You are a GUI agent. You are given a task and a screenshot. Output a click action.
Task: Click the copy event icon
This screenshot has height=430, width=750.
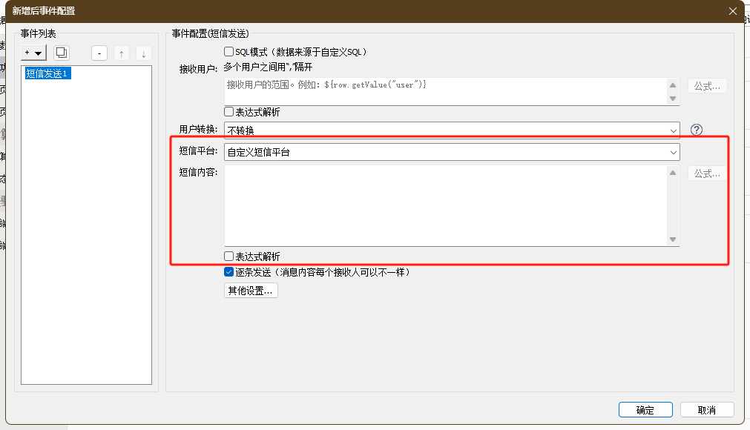click(x=62, y=53)
